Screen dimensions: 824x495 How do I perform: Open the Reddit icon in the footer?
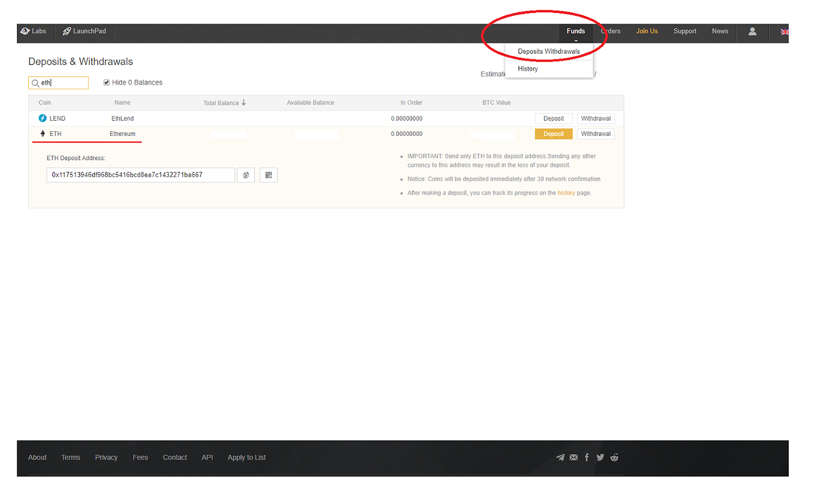pos(614,457)
